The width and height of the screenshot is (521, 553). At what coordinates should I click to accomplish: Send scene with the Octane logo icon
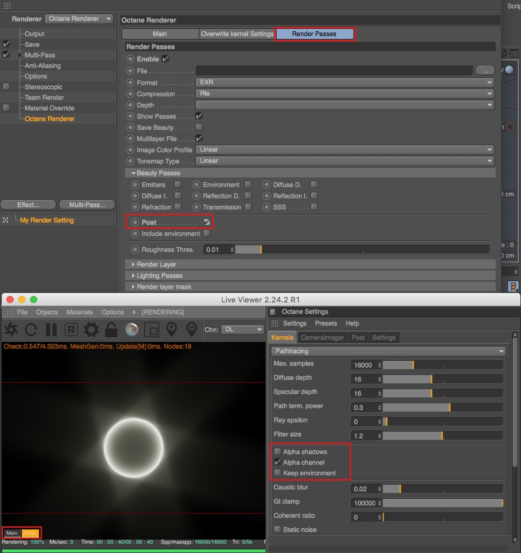[11, 330]
